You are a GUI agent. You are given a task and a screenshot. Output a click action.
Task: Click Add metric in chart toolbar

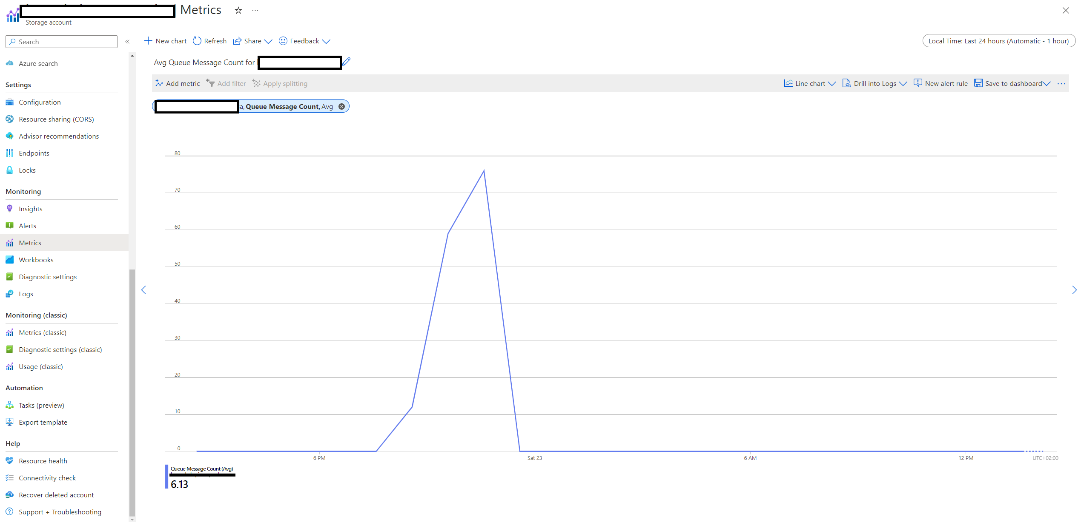pyautogui.click(x=178, y=83)
